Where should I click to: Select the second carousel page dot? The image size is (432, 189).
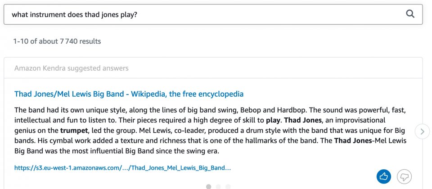[x=218, y=187]
